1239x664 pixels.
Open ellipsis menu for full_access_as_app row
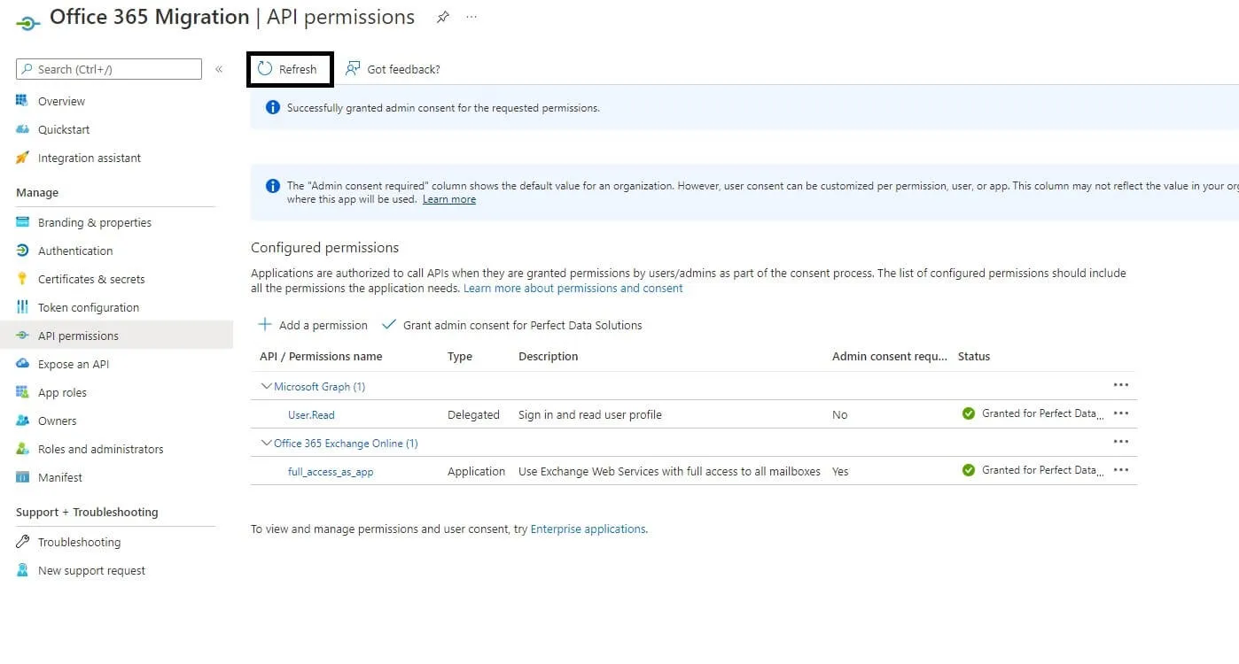(x=1121, y=470)
